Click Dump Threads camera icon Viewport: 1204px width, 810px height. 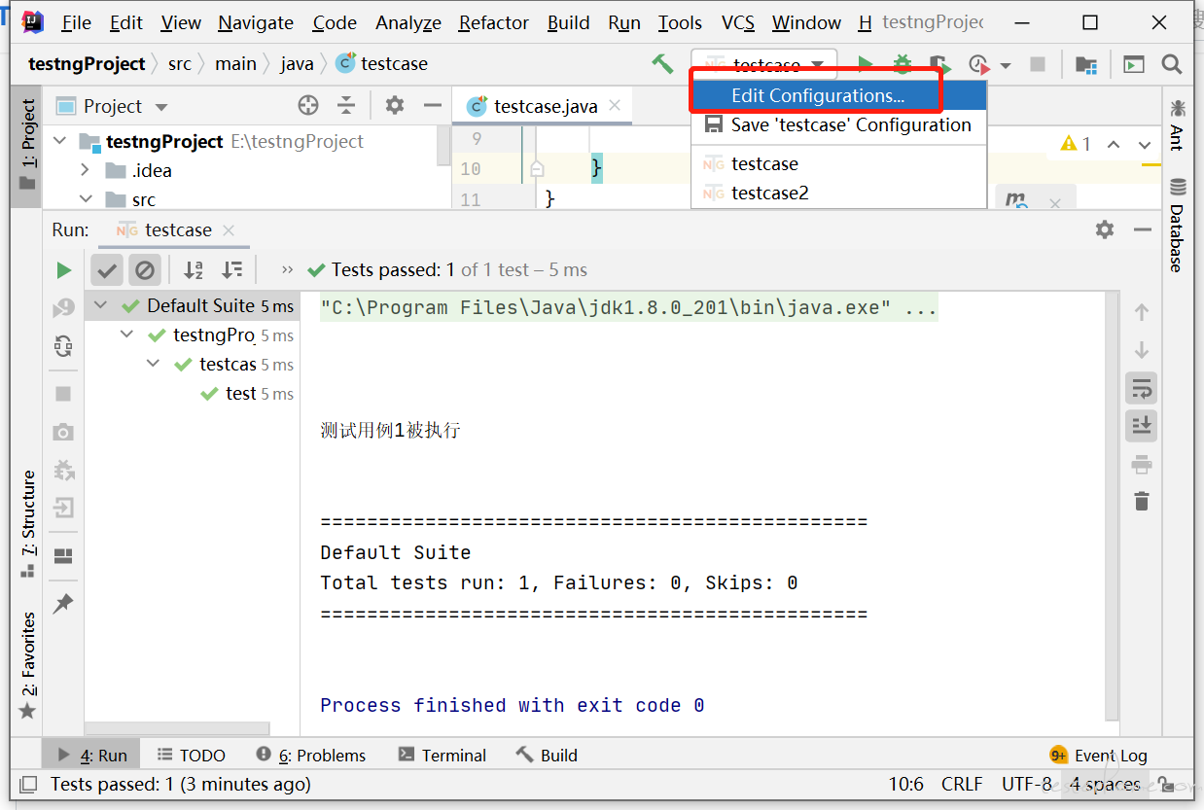[x=63, y=432]
